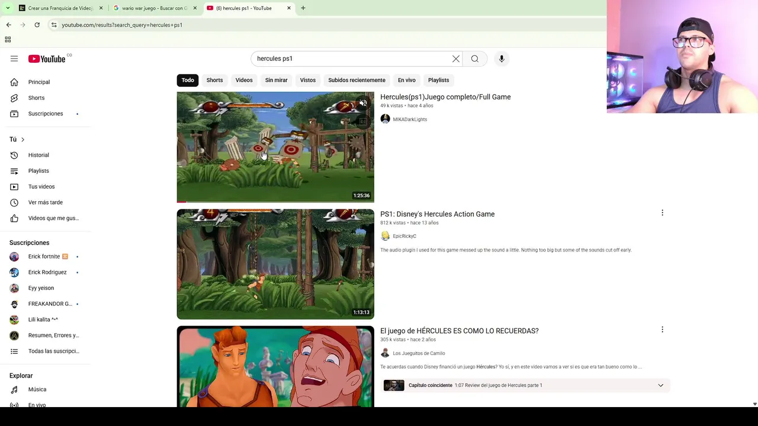
Task: Select the En vivo filter chip
Action: pyautogui.click(x=406, y=80)
